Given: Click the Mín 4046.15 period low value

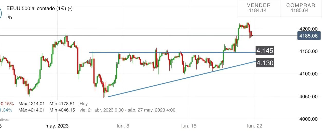Looking at the screenshot, I should tap(63, 110).
